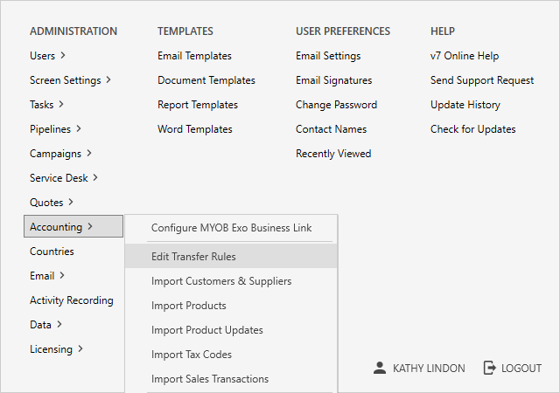The height and width of the screenshot is (393, 560).
Task: Choose Configure MYOB Exo Business Link
Action: [x=231, y=228]
